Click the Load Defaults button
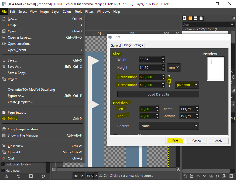 click(158, 94)
